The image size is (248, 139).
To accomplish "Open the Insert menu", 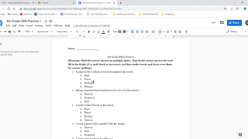I will (x=29, y=25).
